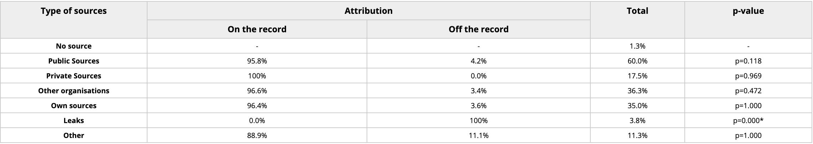Screen dimensions: 813x144
Task: Click the "On the record" subheader
Action: point(257,29)
